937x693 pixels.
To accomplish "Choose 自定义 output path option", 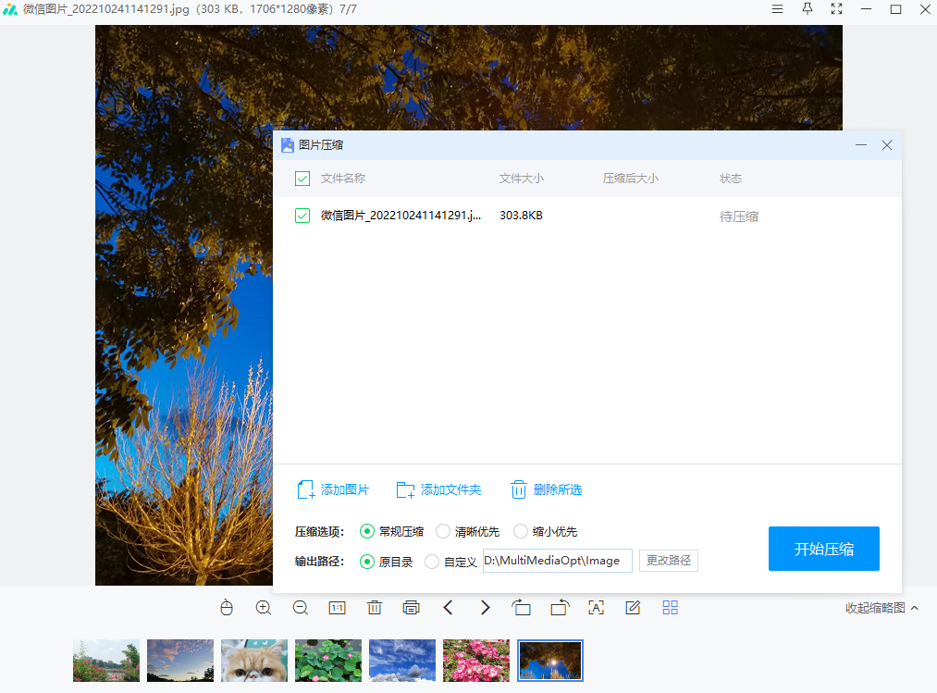I will coord(431,561).
